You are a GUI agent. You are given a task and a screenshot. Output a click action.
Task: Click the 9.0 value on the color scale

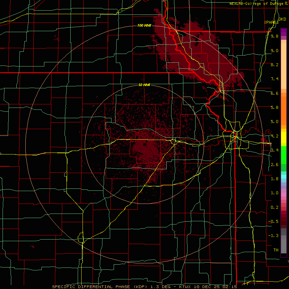coord(275,50)
